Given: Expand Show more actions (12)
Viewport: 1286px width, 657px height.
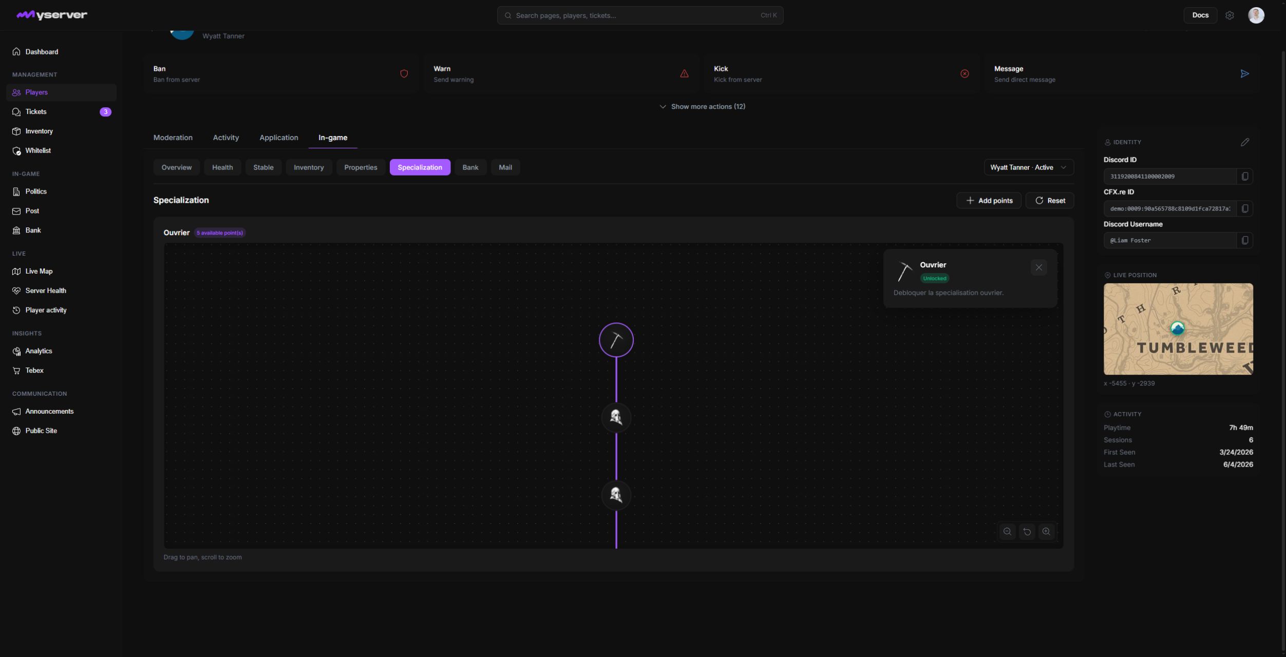Looking at the screenshot, I should (x=702, y=107).
